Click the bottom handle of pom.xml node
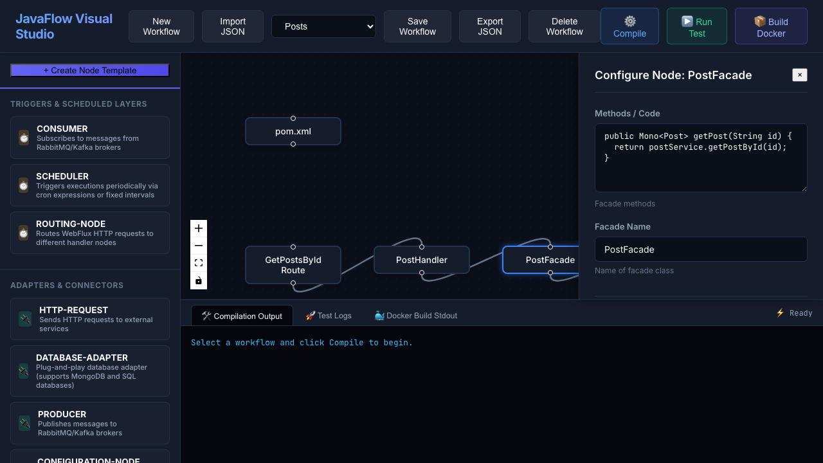 pyautogui.click(x=293, y=144)
